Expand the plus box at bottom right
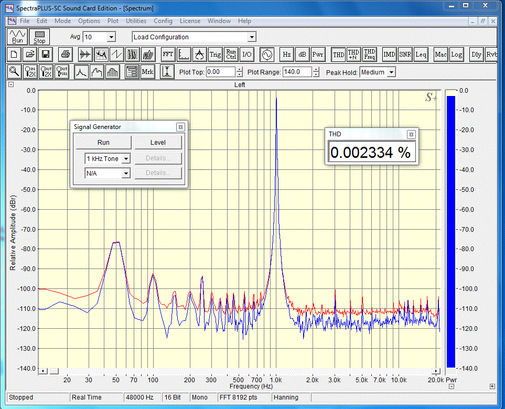 pyautogui.click(x=492, y=386)
